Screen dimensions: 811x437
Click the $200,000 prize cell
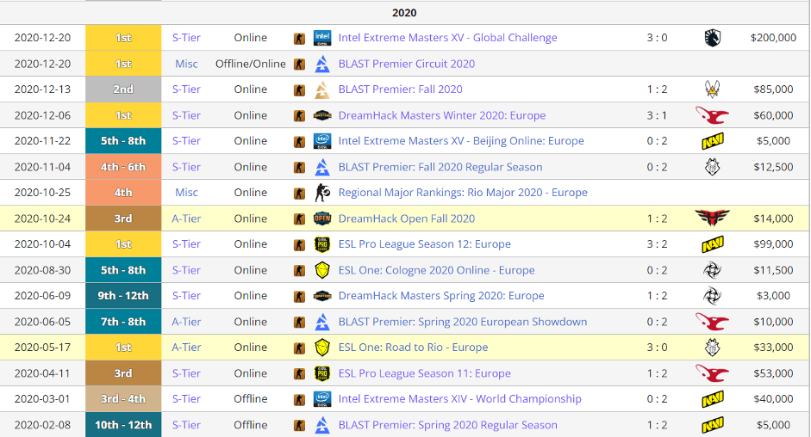tap(773, 38)
